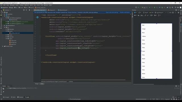This screenshot has width=182, height=102.
Task: Select MainActivity in project tree
Action: pyautogui.click(x=14, y=20)
